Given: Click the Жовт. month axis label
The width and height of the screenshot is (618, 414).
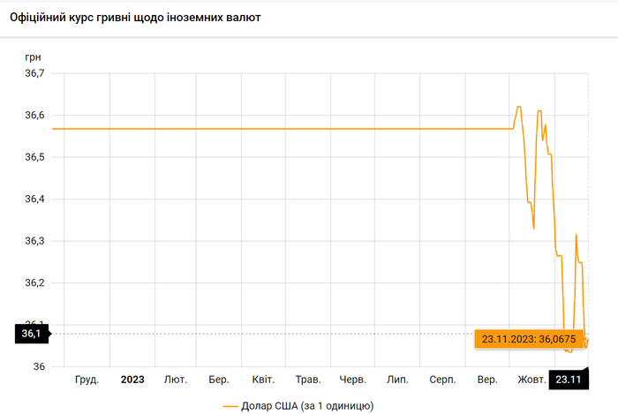Looking at the screenshot, I should tap(531, 380).
